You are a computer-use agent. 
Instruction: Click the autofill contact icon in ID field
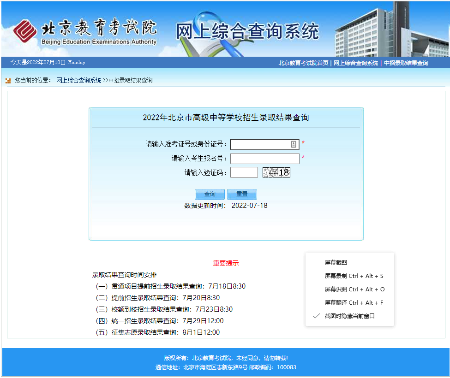coord(294,144)
